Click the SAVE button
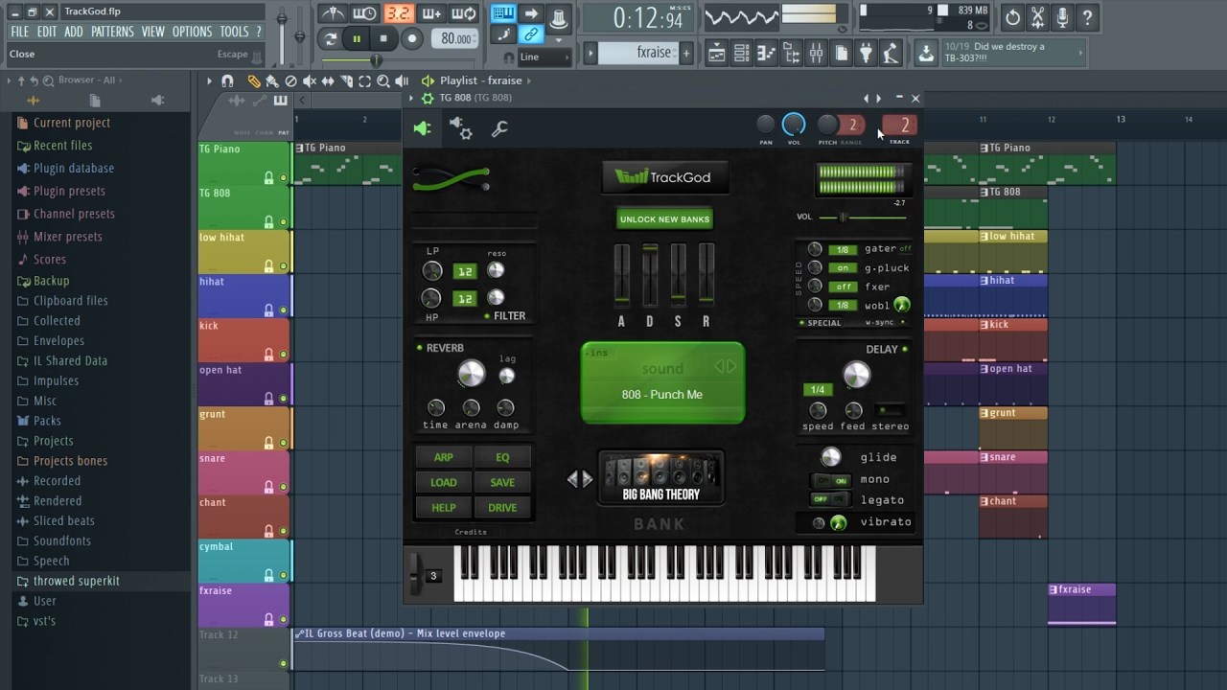Image resolution: width=1227 pixels, height=690 pixels. (x=502, y=482)
